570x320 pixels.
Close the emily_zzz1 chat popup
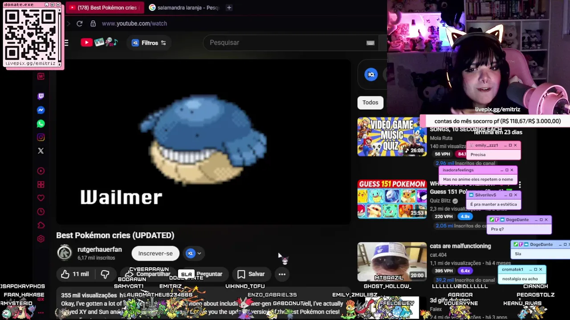coord(515,145)
